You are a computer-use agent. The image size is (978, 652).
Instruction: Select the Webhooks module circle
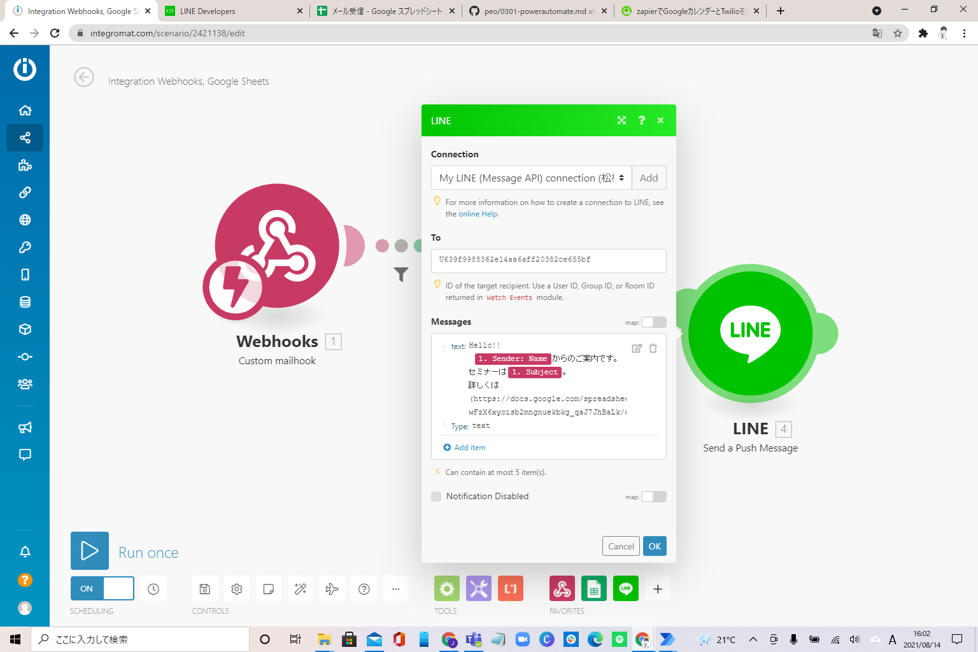pyautogui.click(x=277, y=246)
